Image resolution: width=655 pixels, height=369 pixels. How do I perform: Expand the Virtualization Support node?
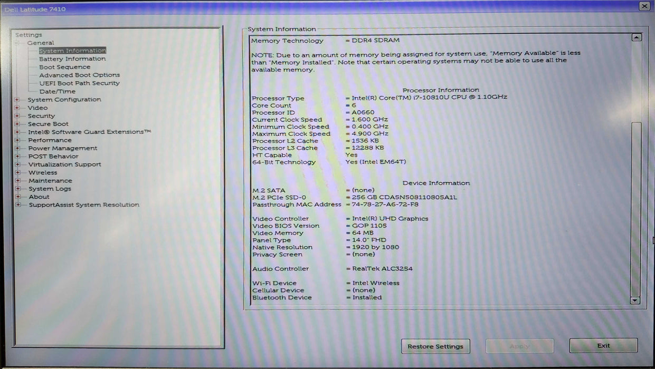tap(17, 164)
